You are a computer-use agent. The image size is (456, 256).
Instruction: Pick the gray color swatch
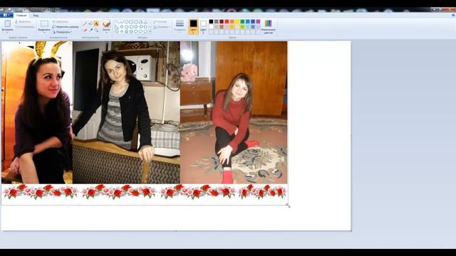pyautogui.click(x=217, y=22)
